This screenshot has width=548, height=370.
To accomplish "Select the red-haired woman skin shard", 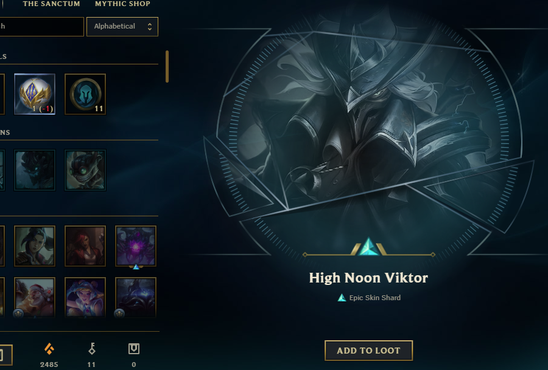I will click(85, 246).
